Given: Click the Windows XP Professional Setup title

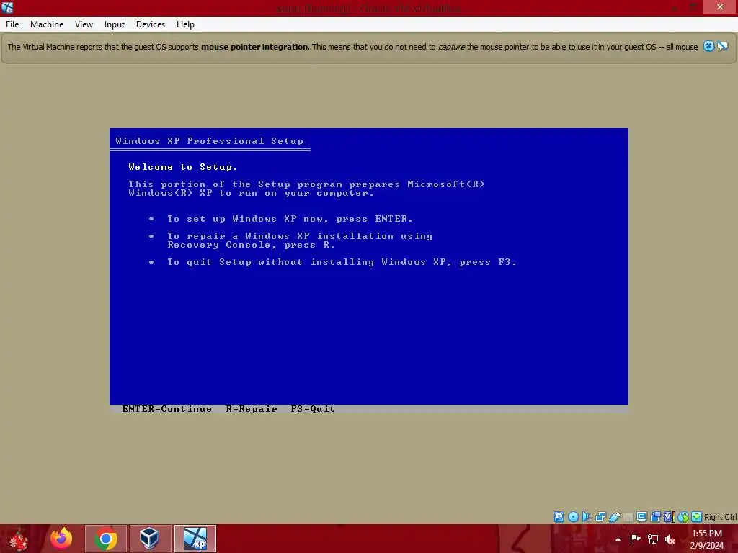Looking at the screenshot, I should [x=210, y=141].
